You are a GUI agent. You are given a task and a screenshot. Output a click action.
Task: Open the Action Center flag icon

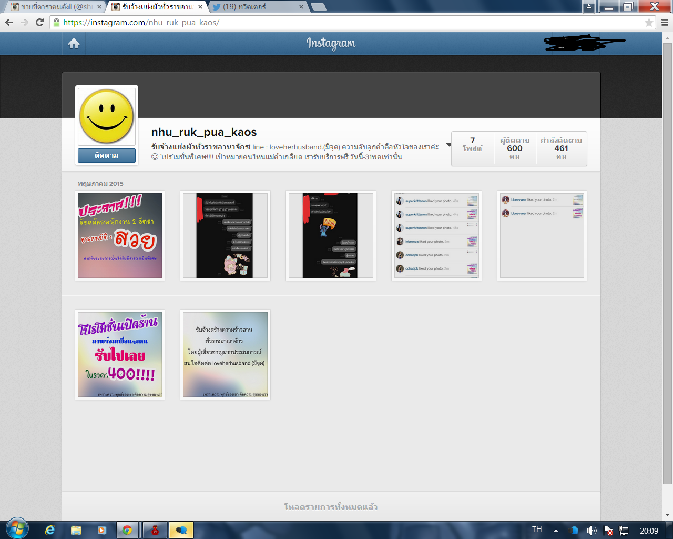point(608,530)
